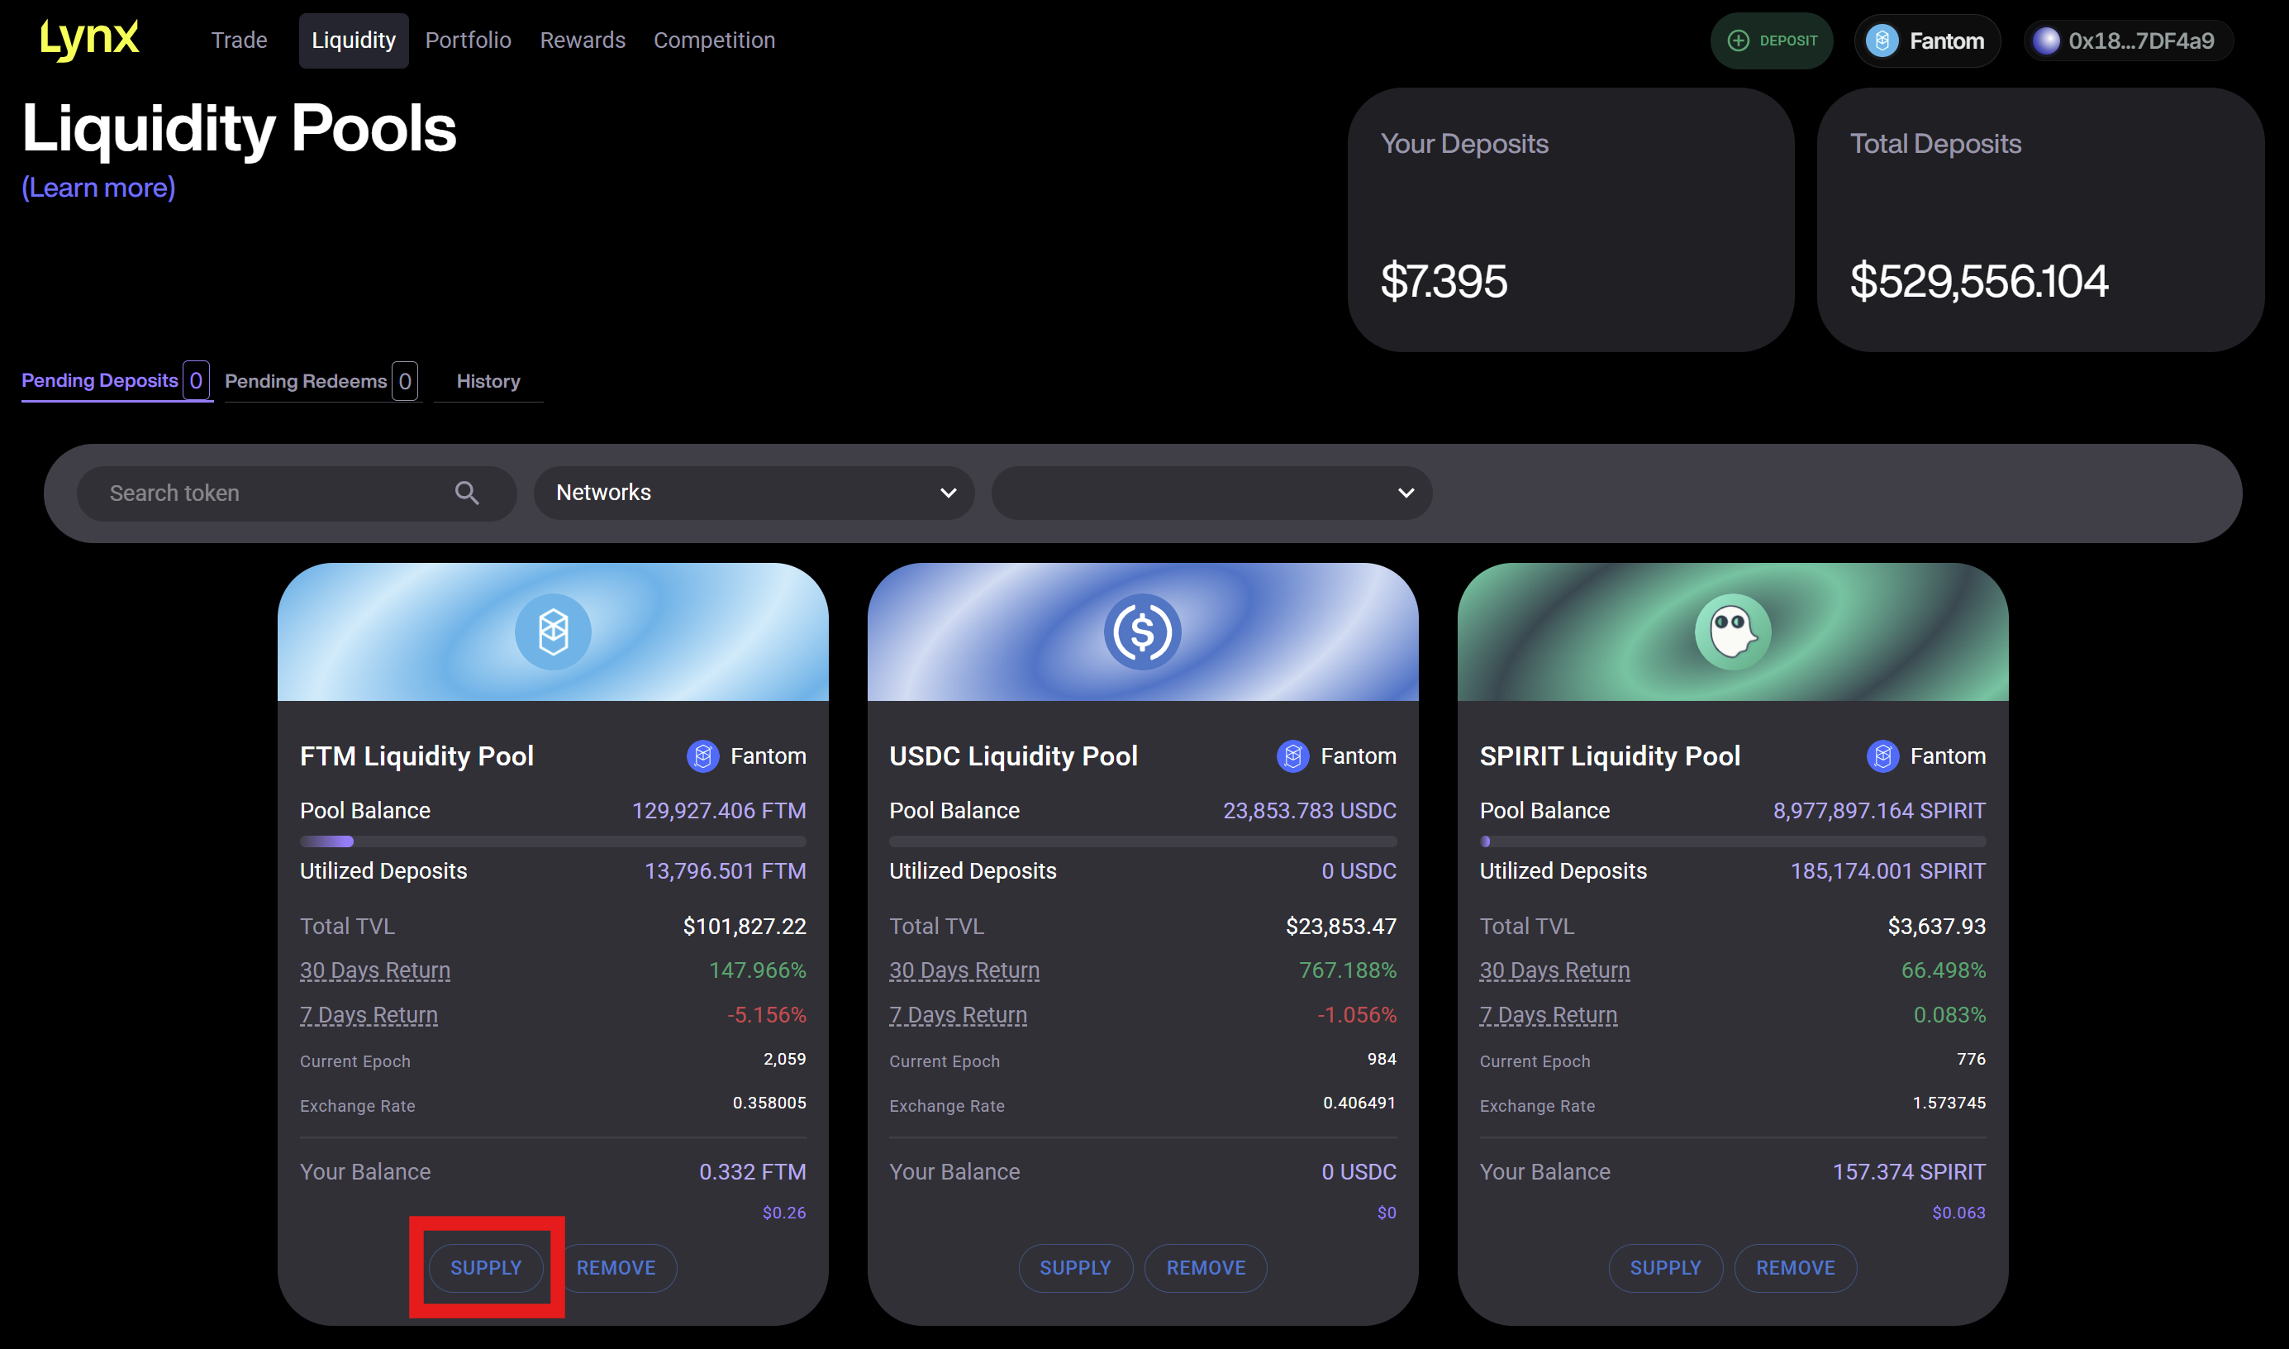Open the Learn more link
The image size is (2289, 1349).
[98, 188]
